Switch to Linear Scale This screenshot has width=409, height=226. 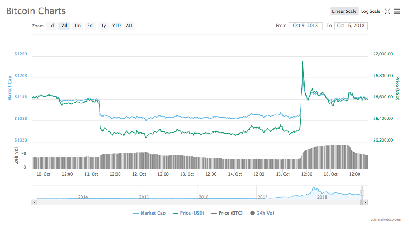tap(344, 11)
